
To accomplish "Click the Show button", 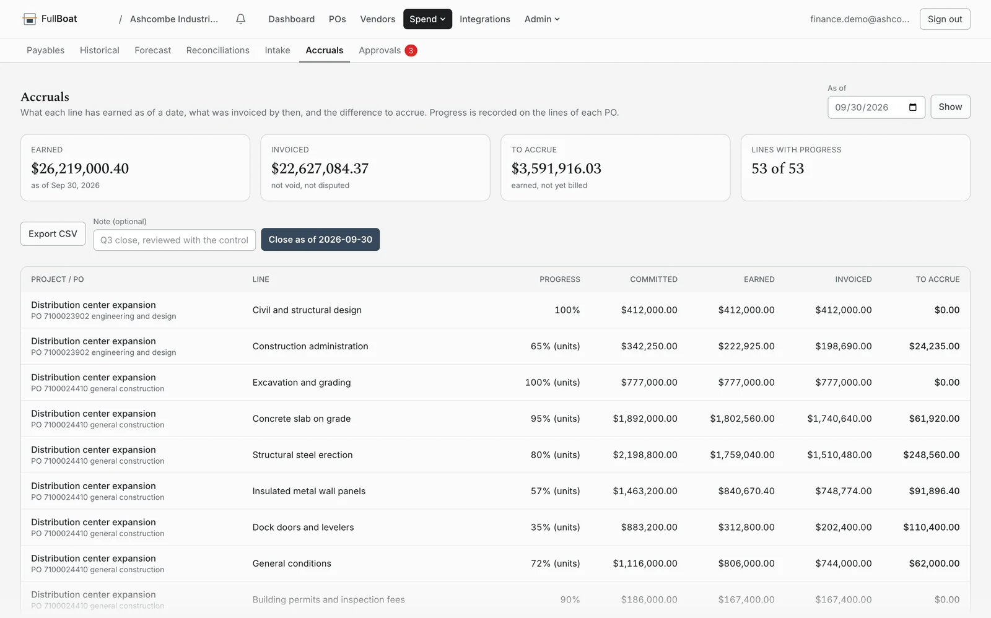I will coord(950,107).
